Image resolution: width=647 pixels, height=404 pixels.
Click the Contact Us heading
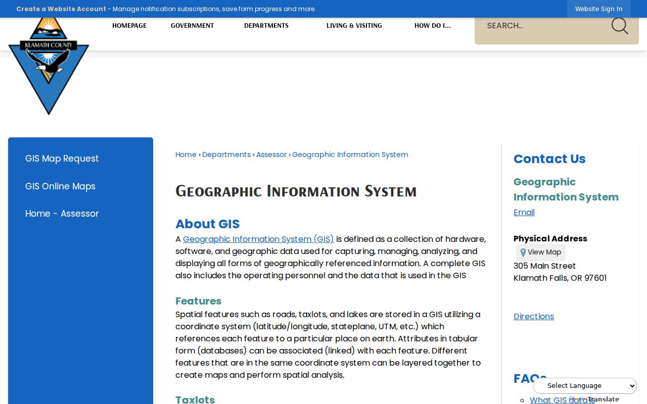(549, 159)
